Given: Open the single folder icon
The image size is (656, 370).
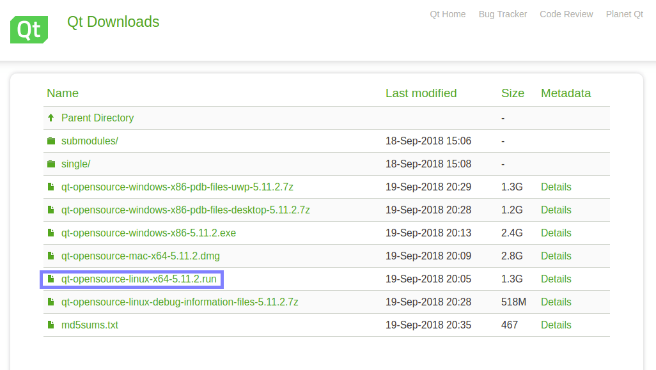Looking at the screenshot, I should (x=51, y=164).
